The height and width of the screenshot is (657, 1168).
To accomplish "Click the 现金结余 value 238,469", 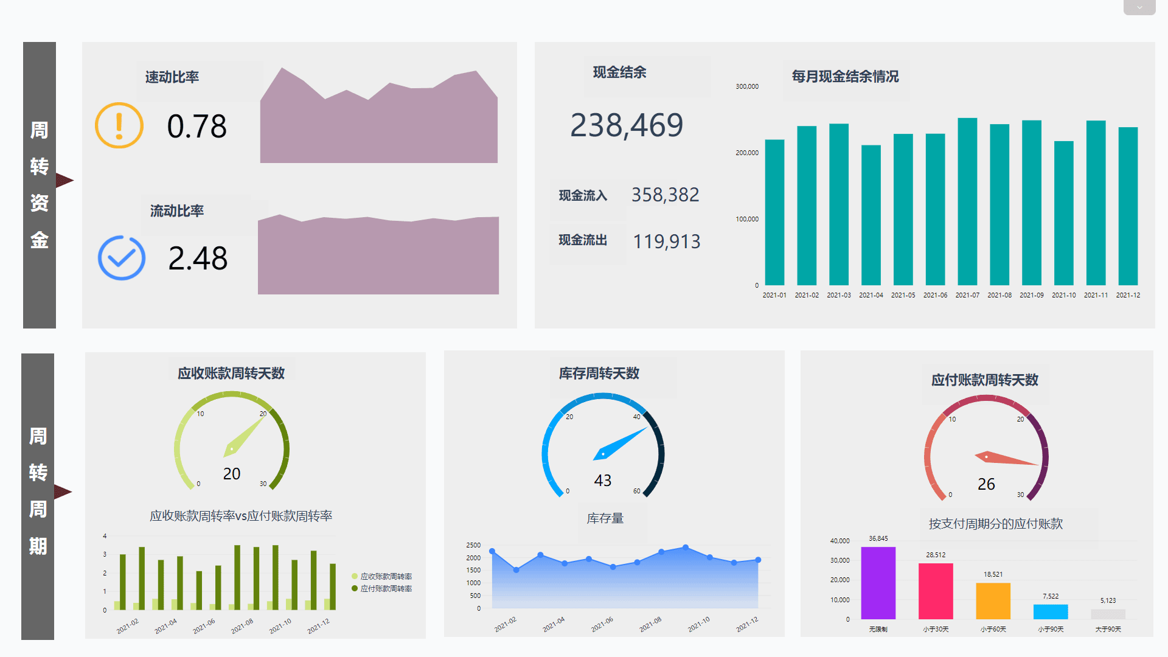I will (x=627, y=125).
